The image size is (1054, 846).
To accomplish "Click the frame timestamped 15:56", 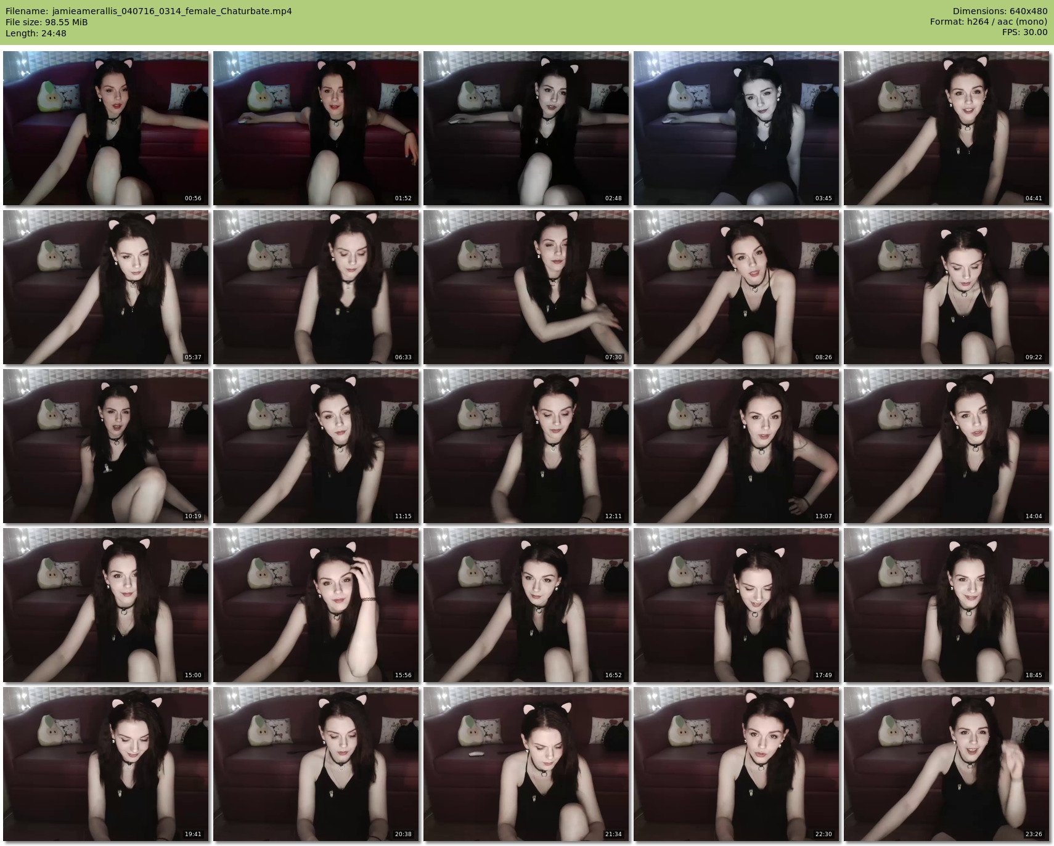I will point(316,605).
